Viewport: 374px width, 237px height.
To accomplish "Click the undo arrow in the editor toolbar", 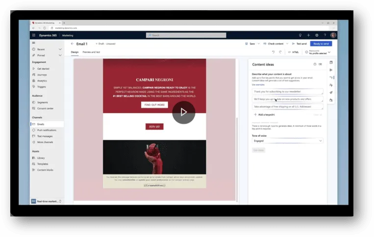I will (x=274, y=52).
